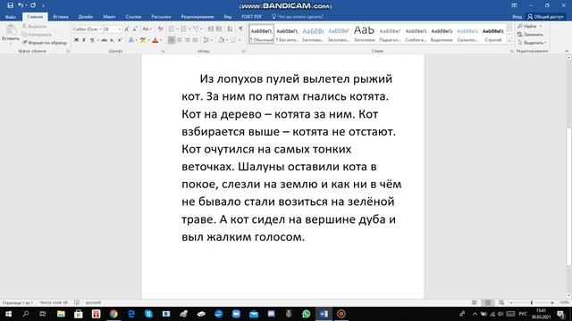Save the document from Quick Access toolbar

click(10, 5)
